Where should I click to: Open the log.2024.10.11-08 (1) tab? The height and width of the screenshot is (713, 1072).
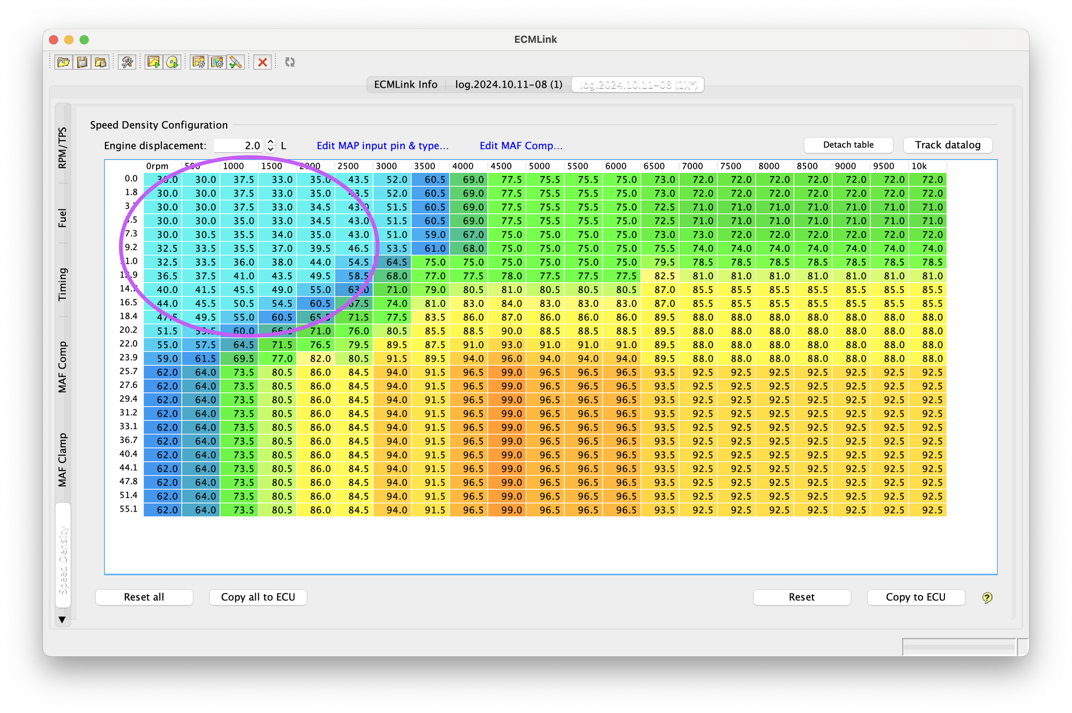509,85
